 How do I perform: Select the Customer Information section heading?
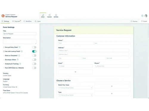click(66, 36)
